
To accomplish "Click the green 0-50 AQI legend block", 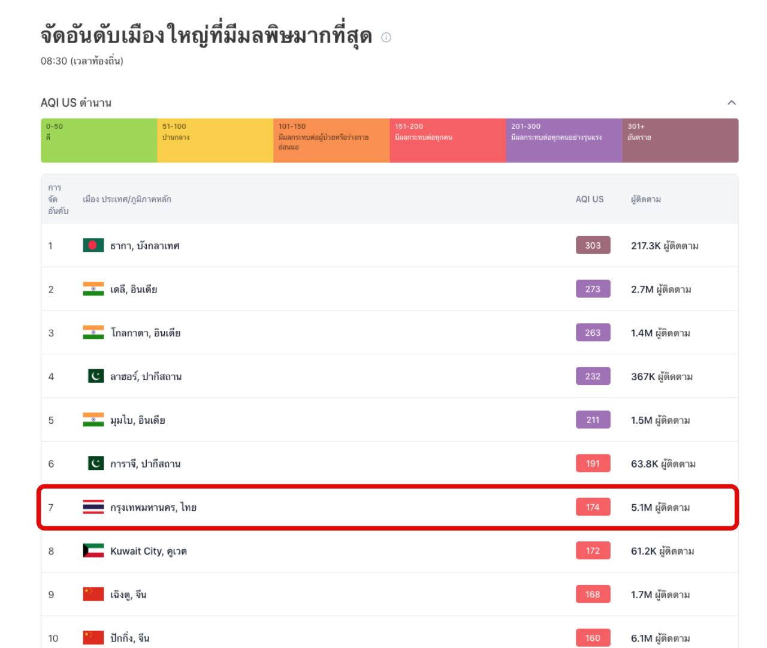I will pos(99,140).
